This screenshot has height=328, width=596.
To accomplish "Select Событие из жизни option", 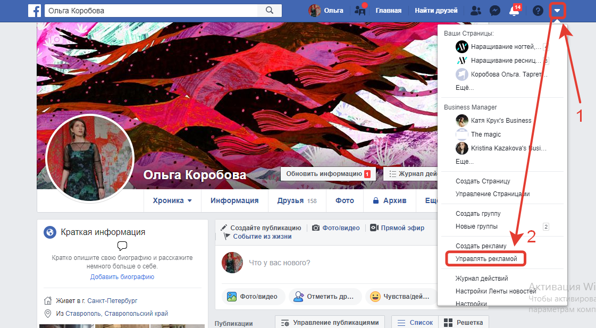I will pos(258,237).
